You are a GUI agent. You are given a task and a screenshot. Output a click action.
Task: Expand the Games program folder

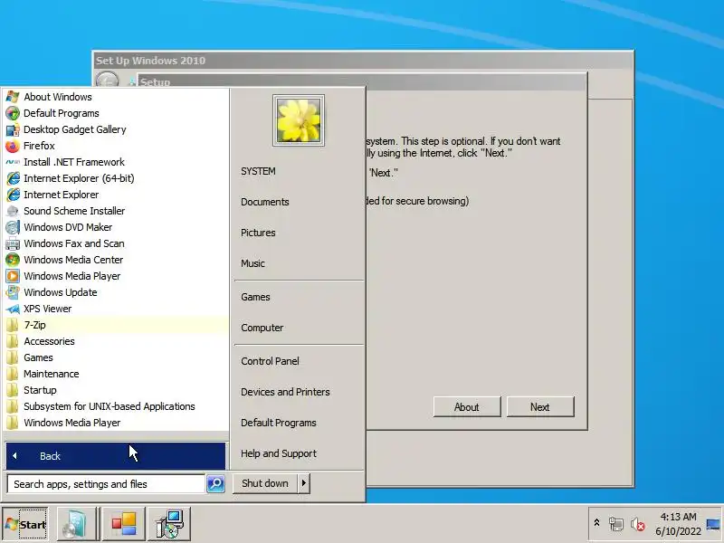(x=117, y=357)
